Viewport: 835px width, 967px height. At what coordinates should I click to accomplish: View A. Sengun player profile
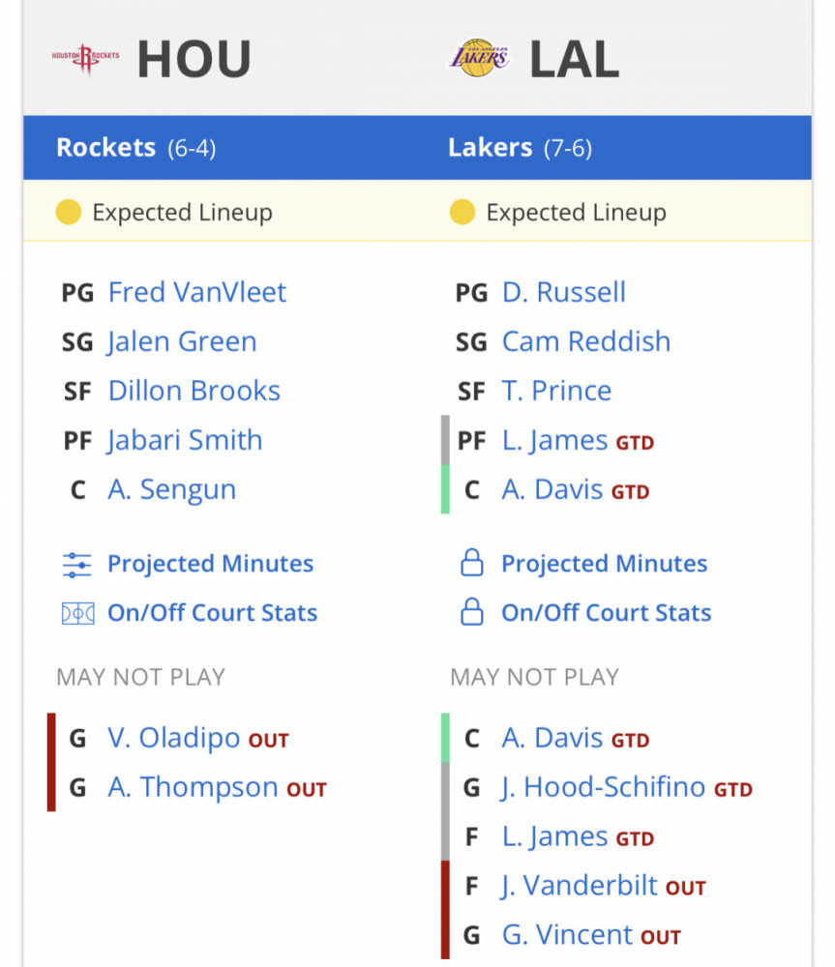(171, 489)
